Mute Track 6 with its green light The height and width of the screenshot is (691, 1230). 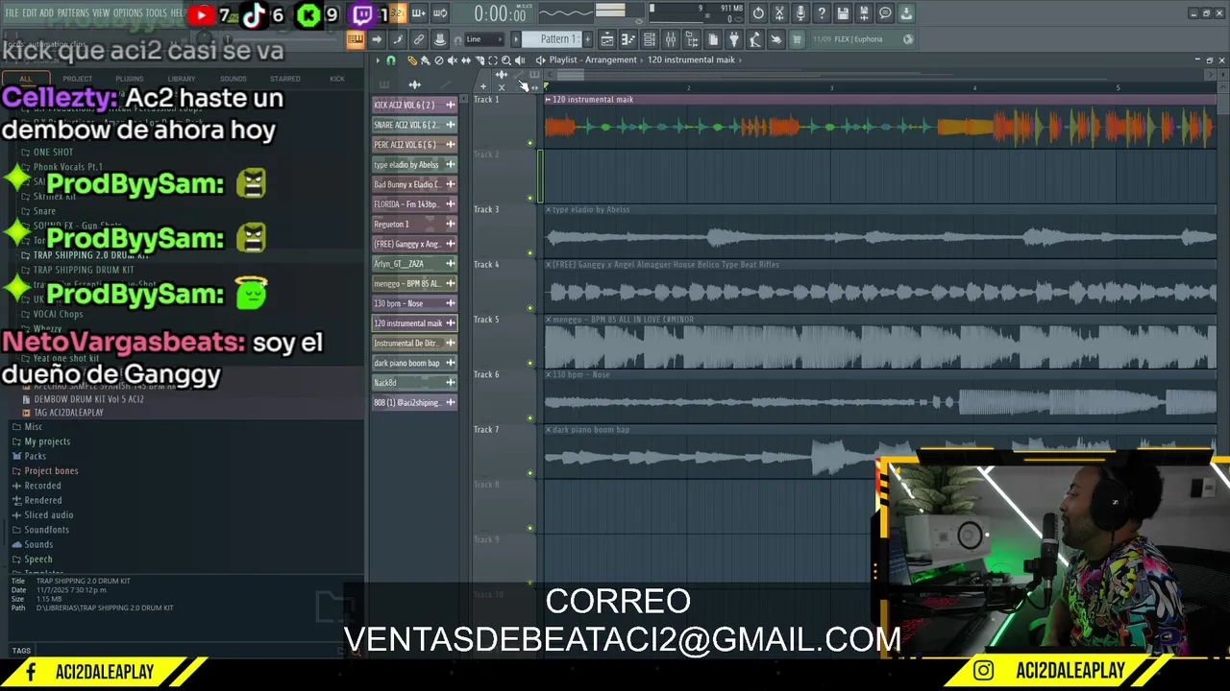click(529, 418)
